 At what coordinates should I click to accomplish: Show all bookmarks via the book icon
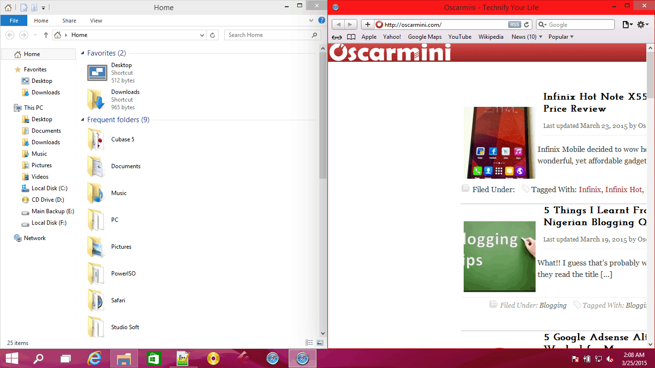[x=351, y=37]
